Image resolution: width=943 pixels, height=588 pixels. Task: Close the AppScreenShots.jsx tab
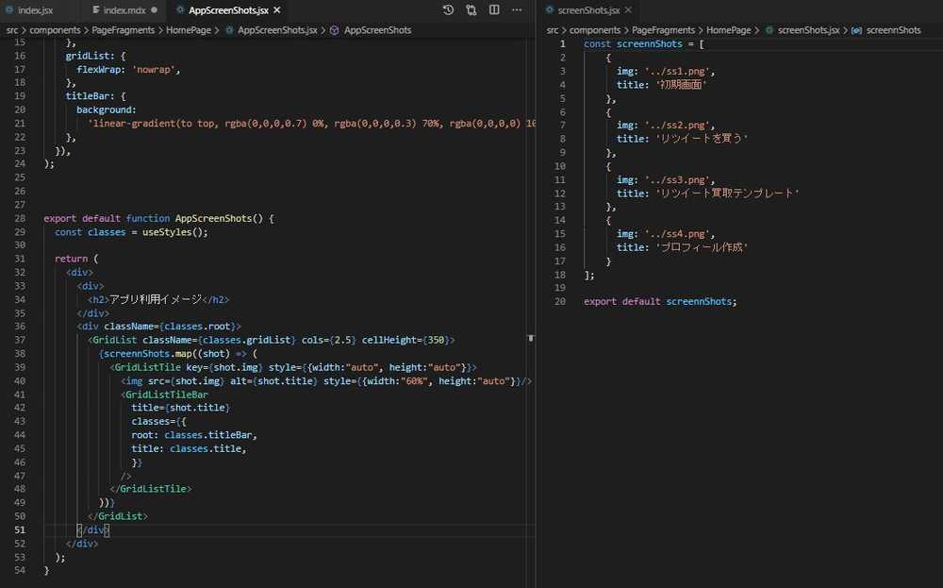[276, 10]
